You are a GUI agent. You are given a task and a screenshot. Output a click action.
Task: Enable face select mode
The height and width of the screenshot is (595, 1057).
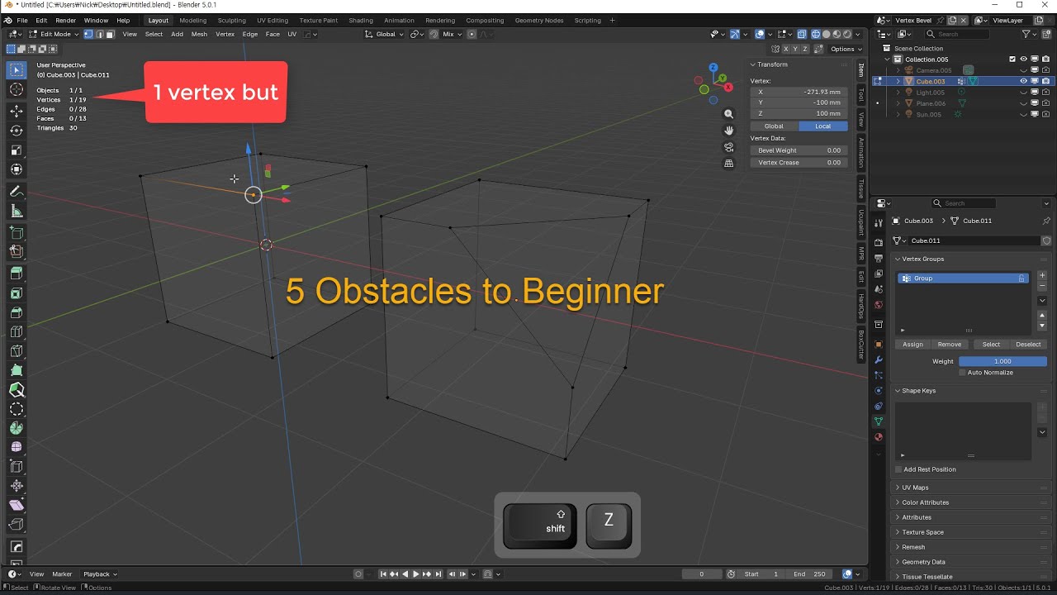tap(110, 34)
